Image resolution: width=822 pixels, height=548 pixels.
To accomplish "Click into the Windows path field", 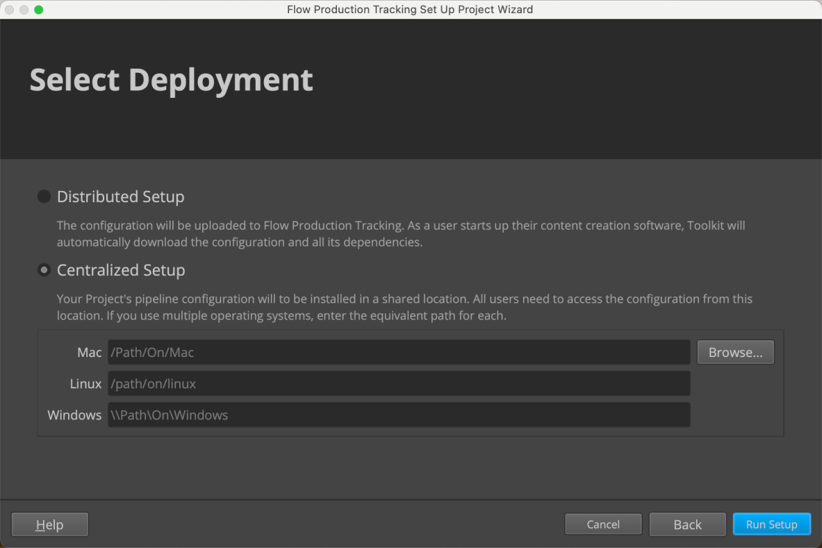I will [x=399, y=415].
